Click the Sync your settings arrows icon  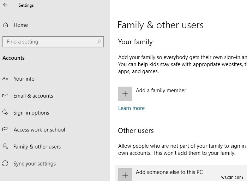click(5, 163)
